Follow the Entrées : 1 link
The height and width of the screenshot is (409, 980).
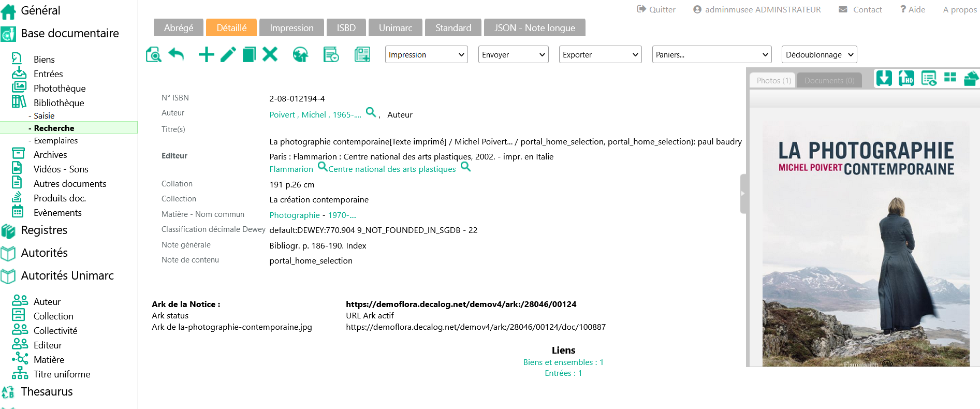point(563,373)
